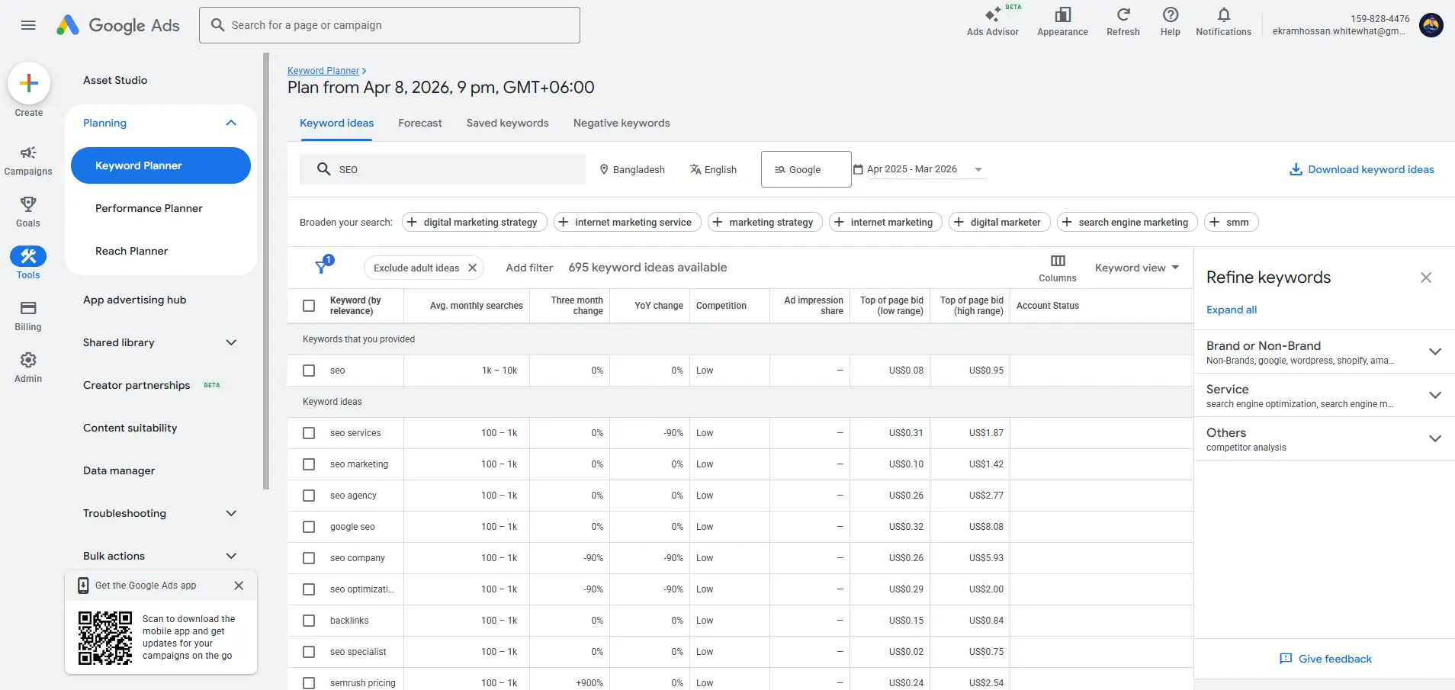Viewport: 1455px width, 690px height.
Task: Expand the Troubleshooting section
Action: click(x=231, y=513)
